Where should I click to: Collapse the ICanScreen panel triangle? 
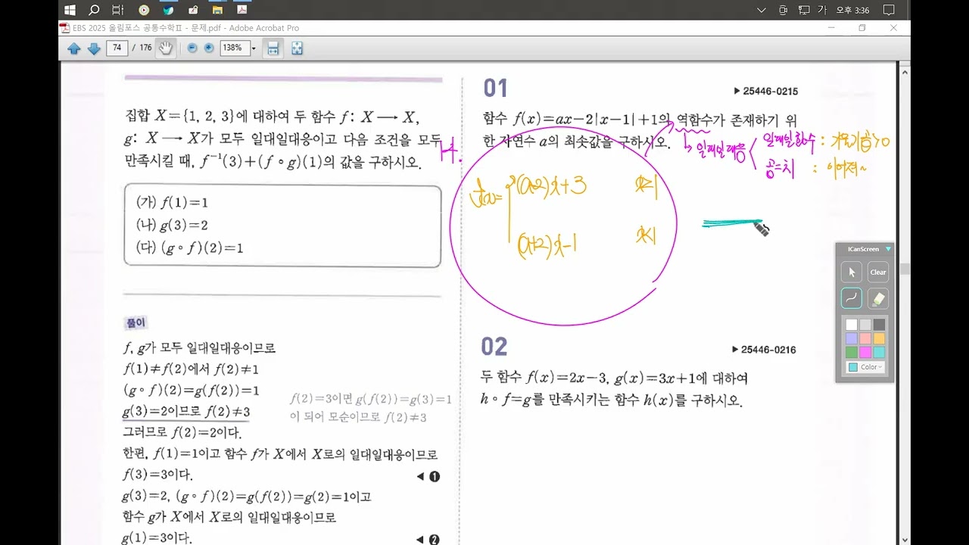pos(888,248)
